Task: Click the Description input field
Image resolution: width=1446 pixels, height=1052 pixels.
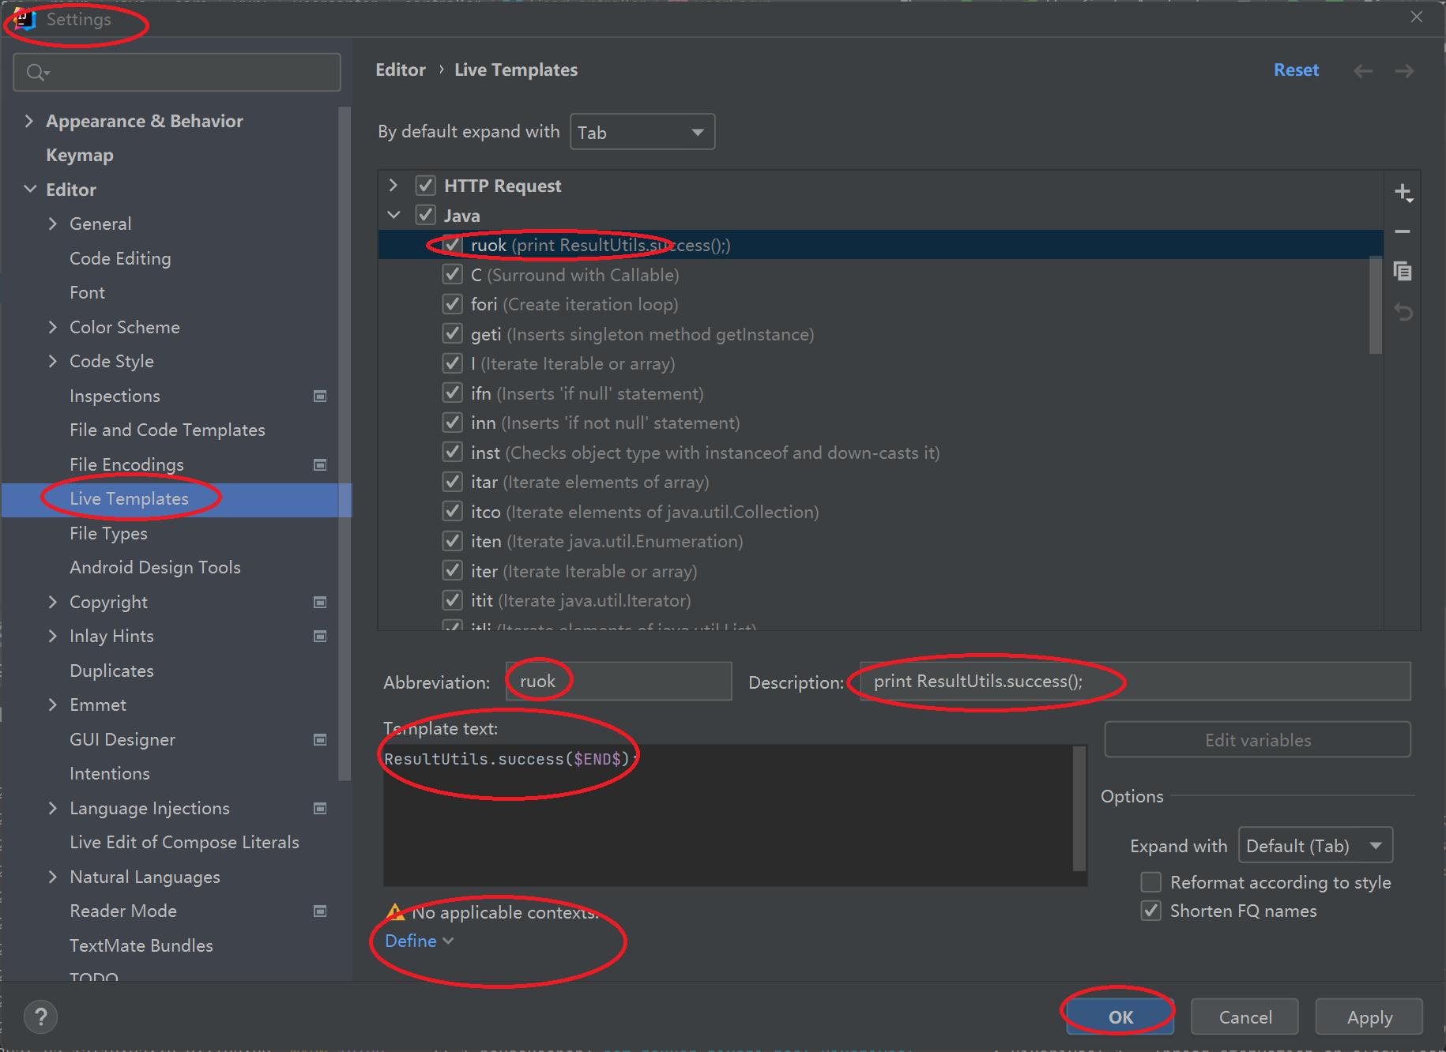Action: 1135,681
